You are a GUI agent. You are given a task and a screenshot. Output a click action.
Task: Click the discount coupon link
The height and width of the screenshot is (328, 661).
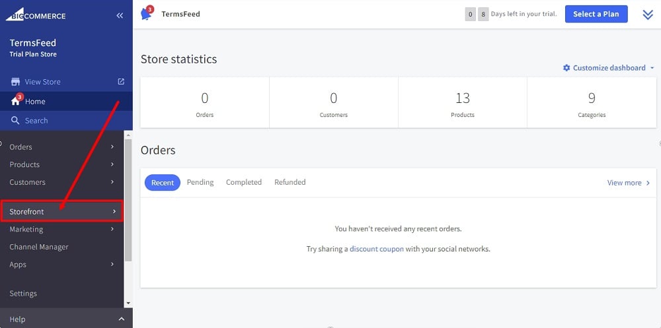tap(377, 249)
